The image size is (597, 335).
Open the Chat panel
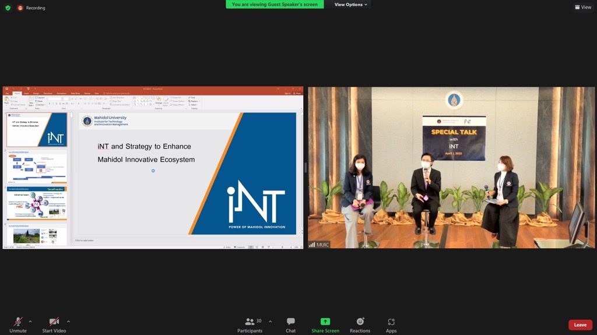(290, 326)
